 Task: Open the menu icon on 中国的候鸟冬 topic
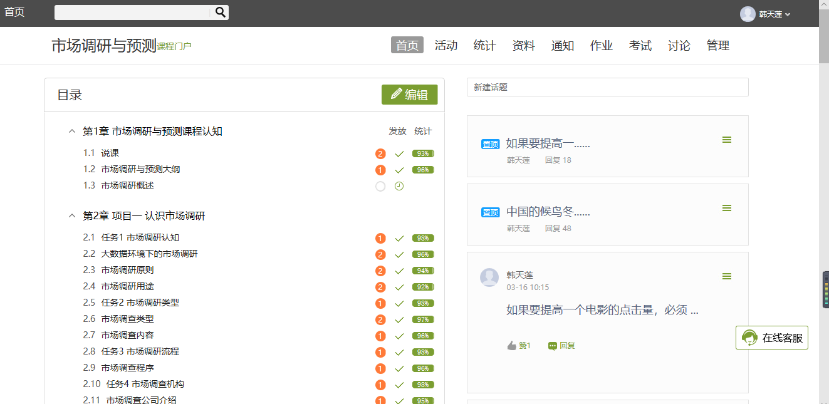click(727, 208)
